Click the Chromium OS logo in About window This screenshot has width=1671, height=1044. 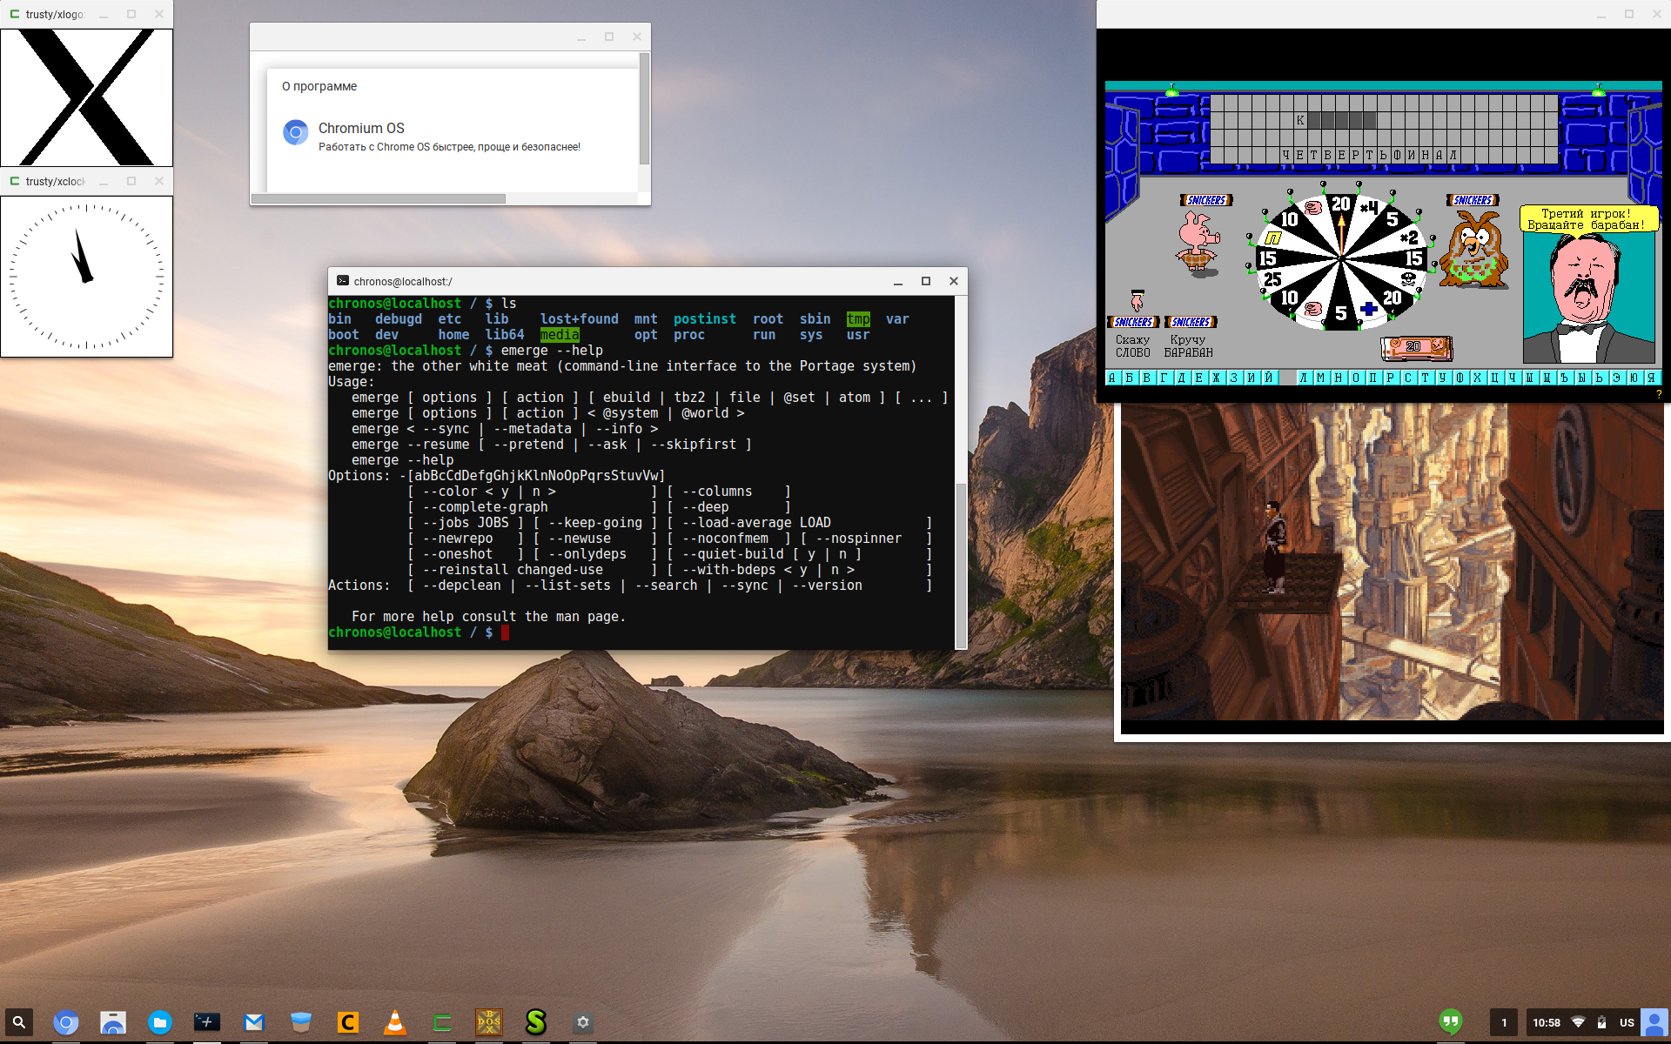click(296, 132)
